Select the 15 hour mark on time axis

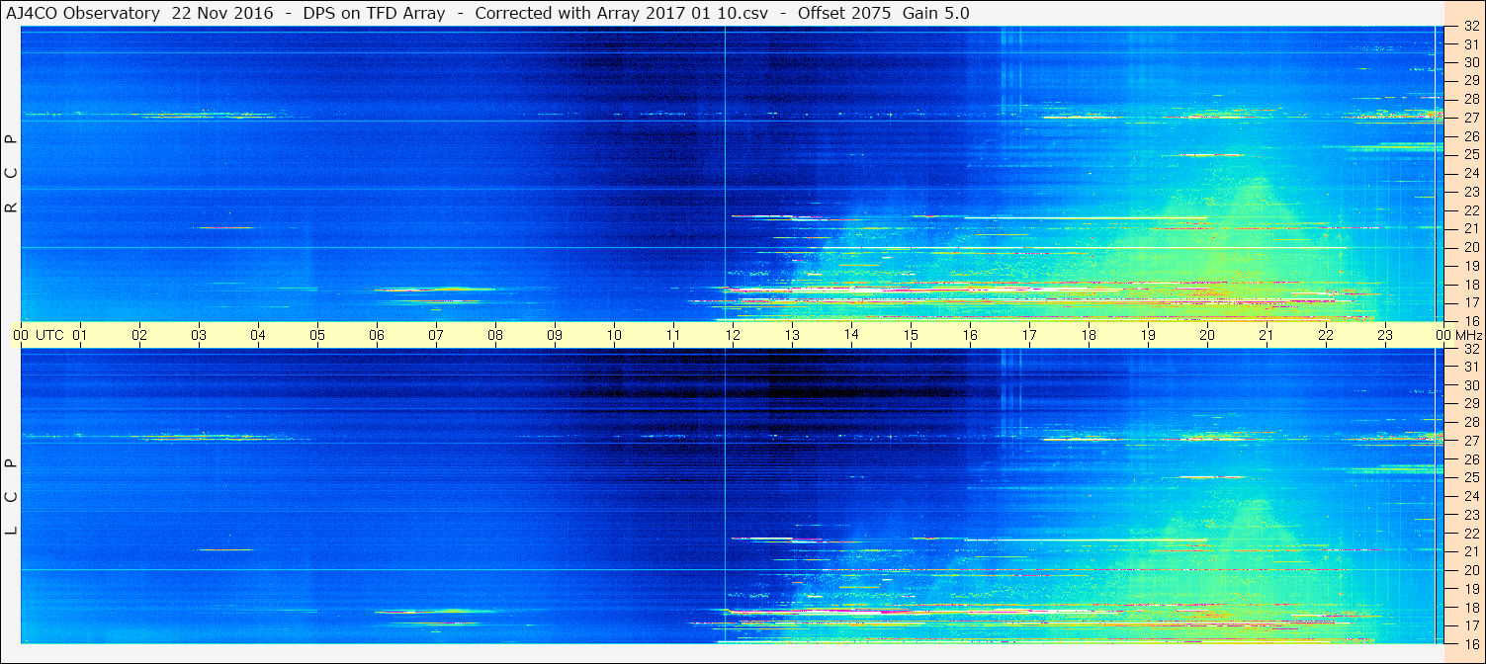point(911,335)
